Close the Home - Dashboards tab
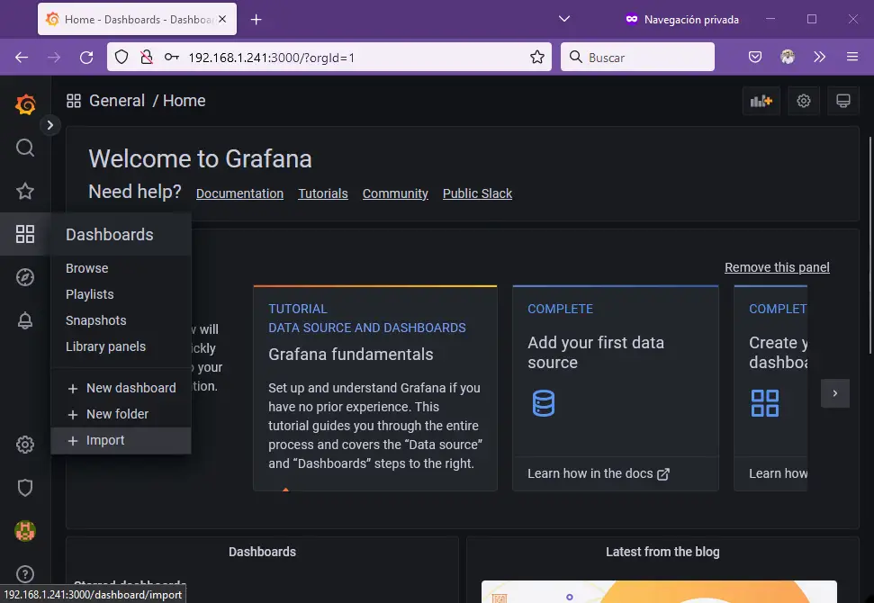The image size is (874, 603). (x=222, y=19)
